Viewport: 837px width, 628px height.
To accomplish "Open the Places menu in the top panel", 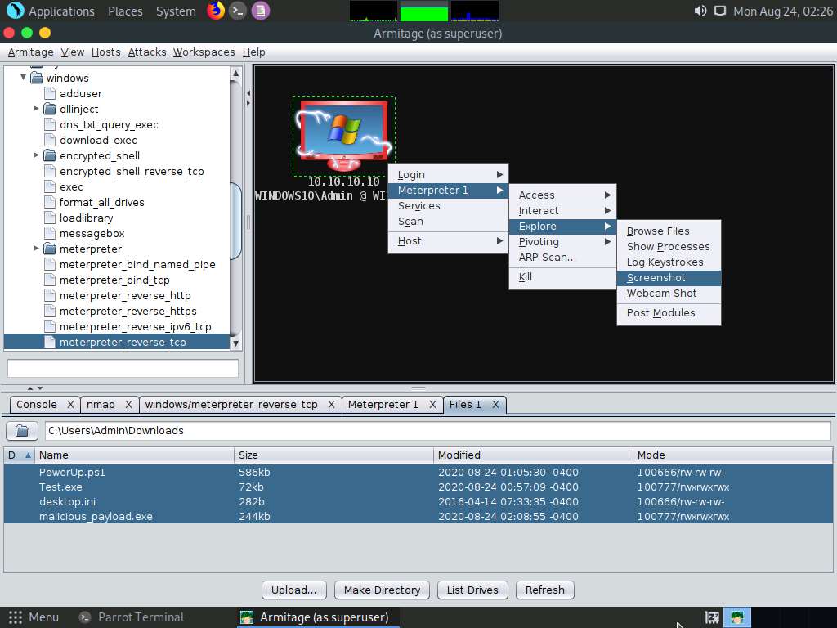I will click(125, 11).
